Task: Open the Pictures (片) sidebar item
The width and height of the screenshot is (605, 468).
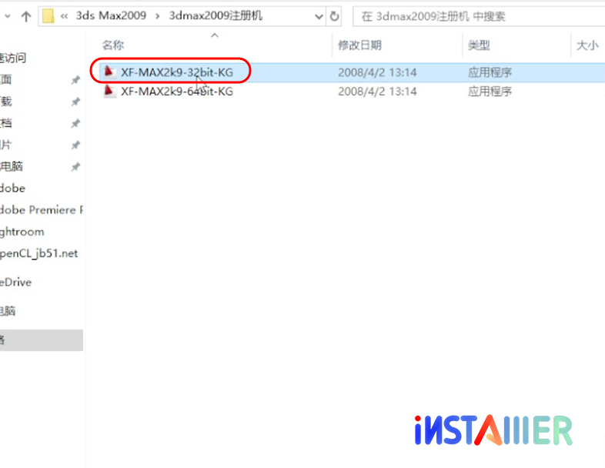Action: pos(6,145)
